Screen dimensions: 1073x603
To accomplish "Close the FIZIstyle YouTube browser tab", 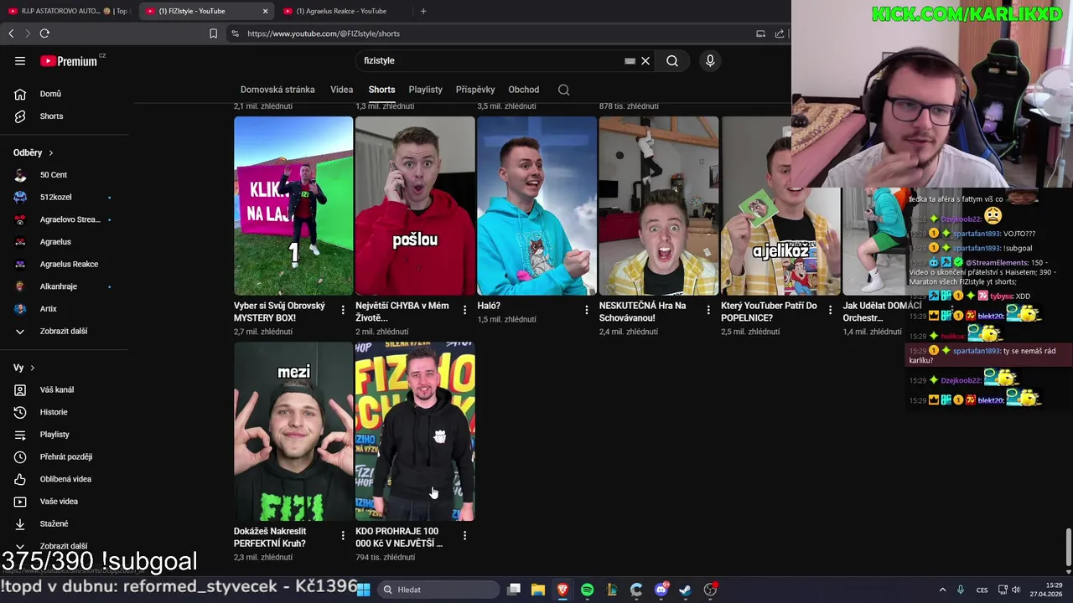I will [x=265, y=11].
